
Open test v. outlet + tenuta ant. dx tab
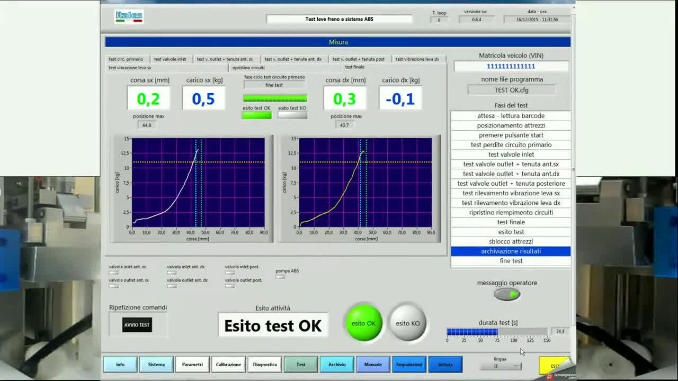pyautogui.click(x=293, y=59)
